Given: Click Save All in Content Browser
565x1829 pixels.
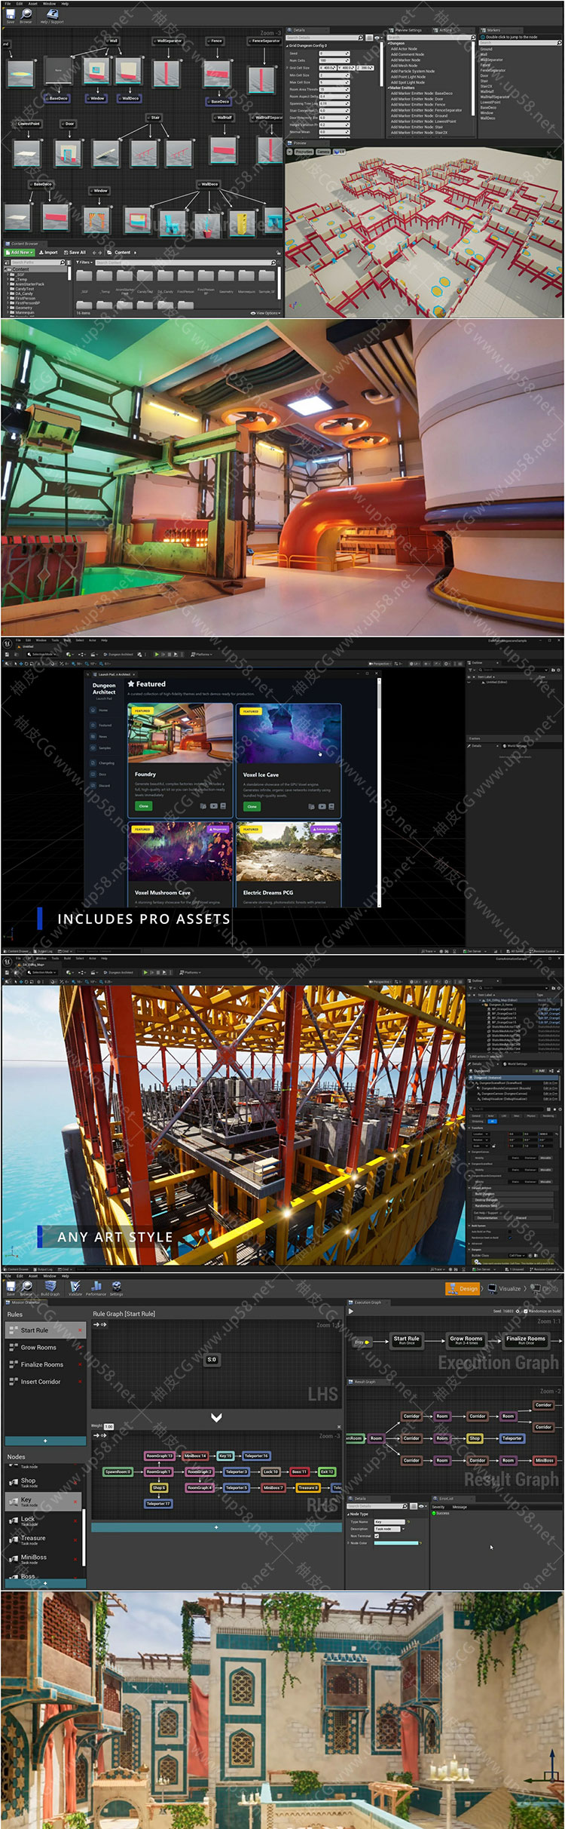Looking at the screenshot, I should [75, 253].
